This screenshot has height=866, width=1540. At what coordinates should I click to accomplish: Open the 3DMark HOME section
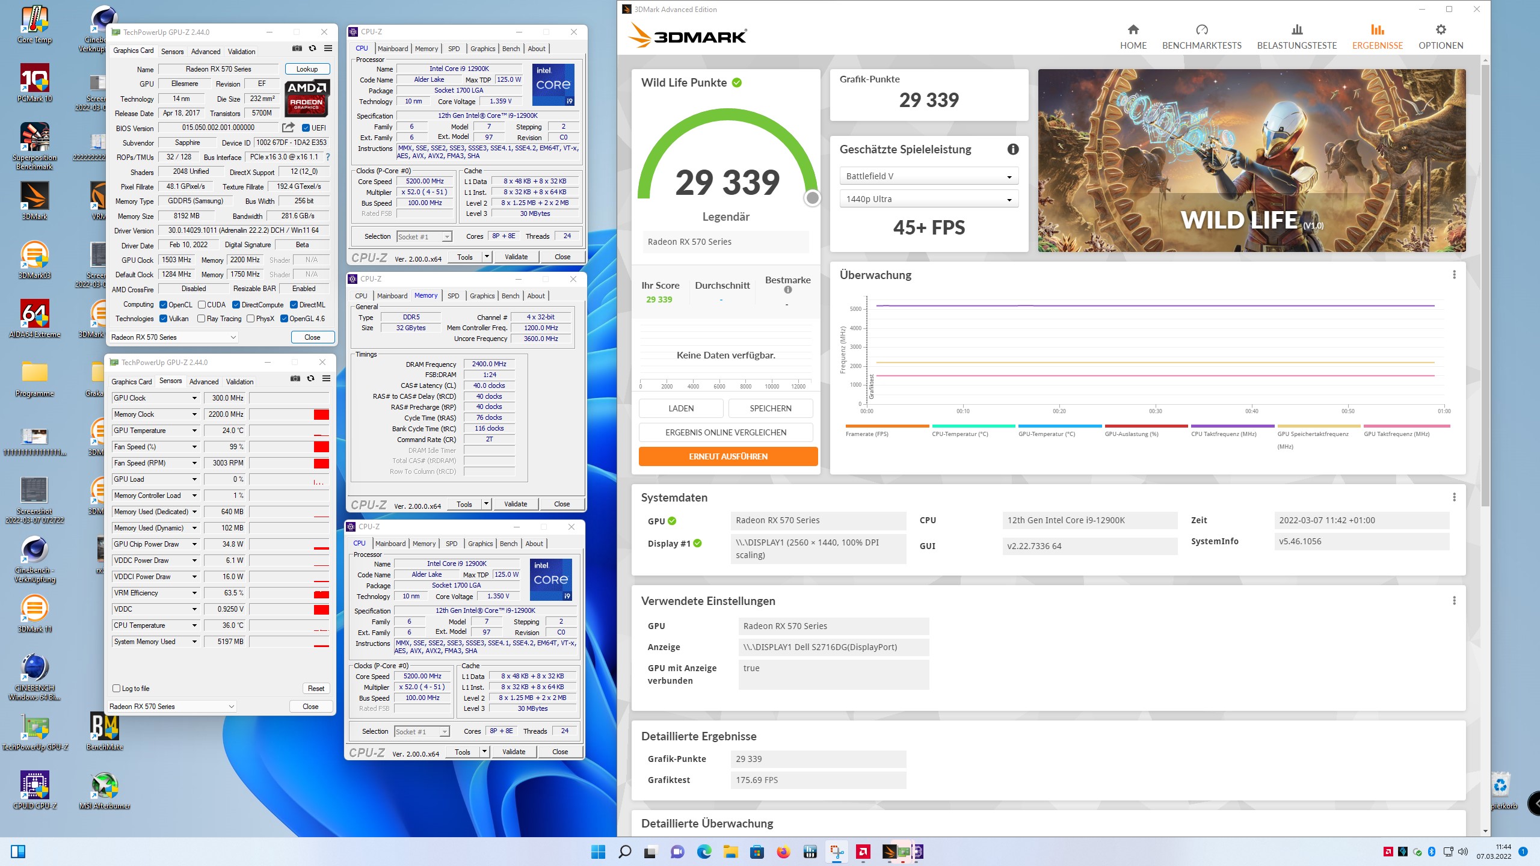tap(1133, 37)
